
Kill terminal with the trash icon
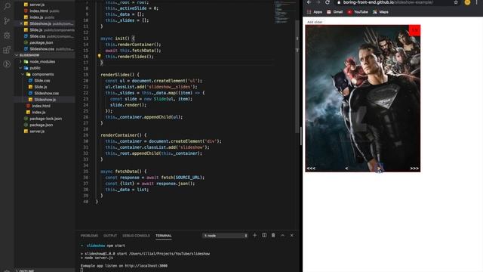273,235
